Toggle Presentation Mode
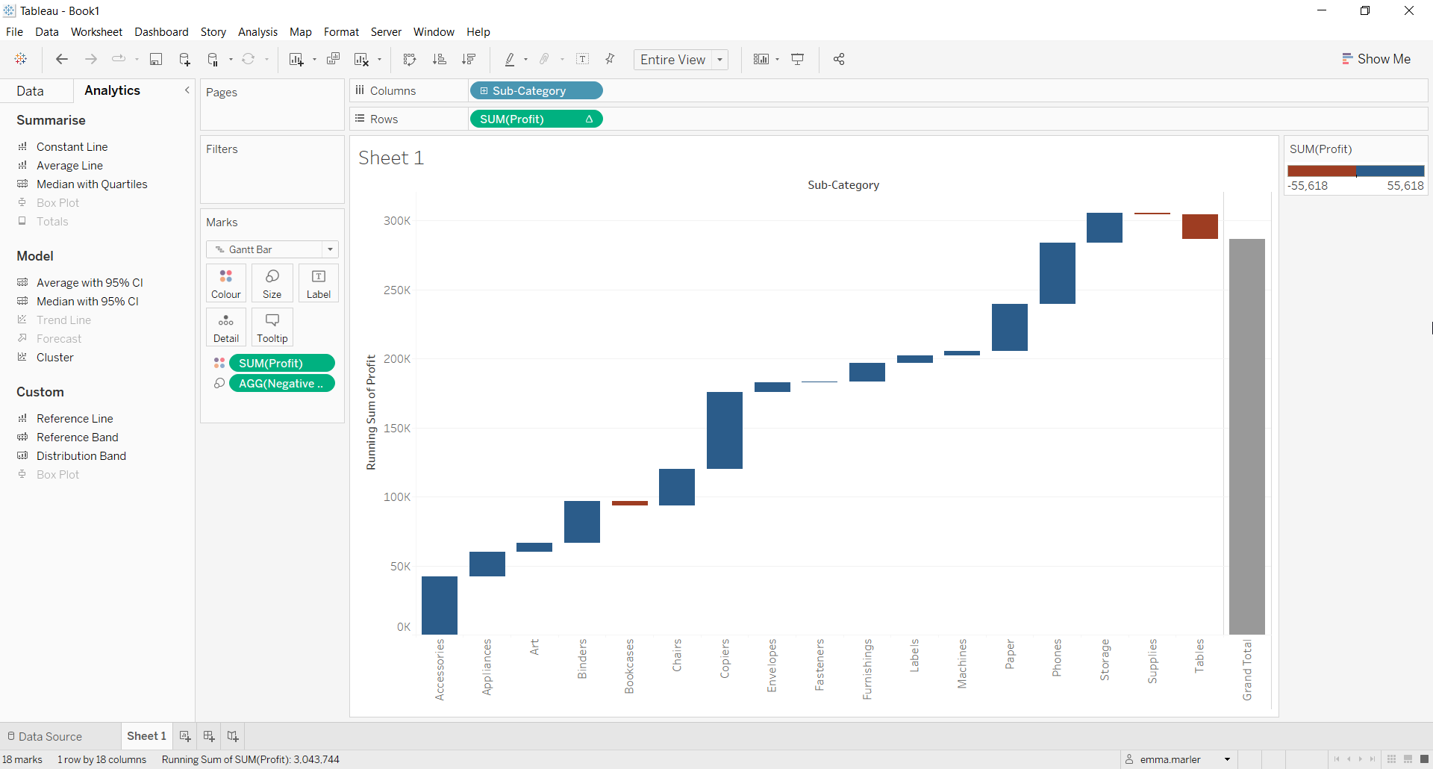This screenshot has height=769, width=1433. click(x=798, y=60)
